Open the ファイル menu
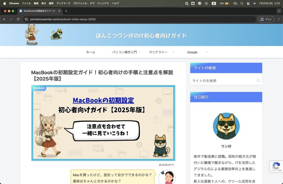 (26, 3)
